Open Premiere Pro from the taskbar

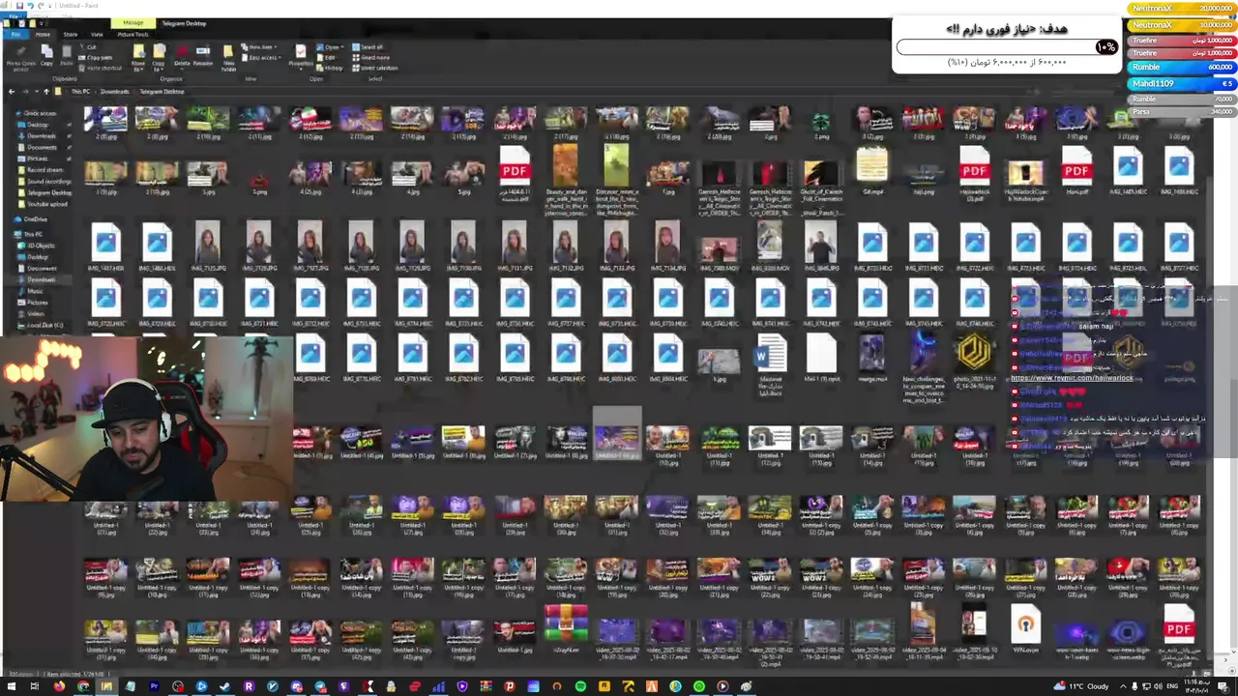pyautogui.click(x=154, y=686)
